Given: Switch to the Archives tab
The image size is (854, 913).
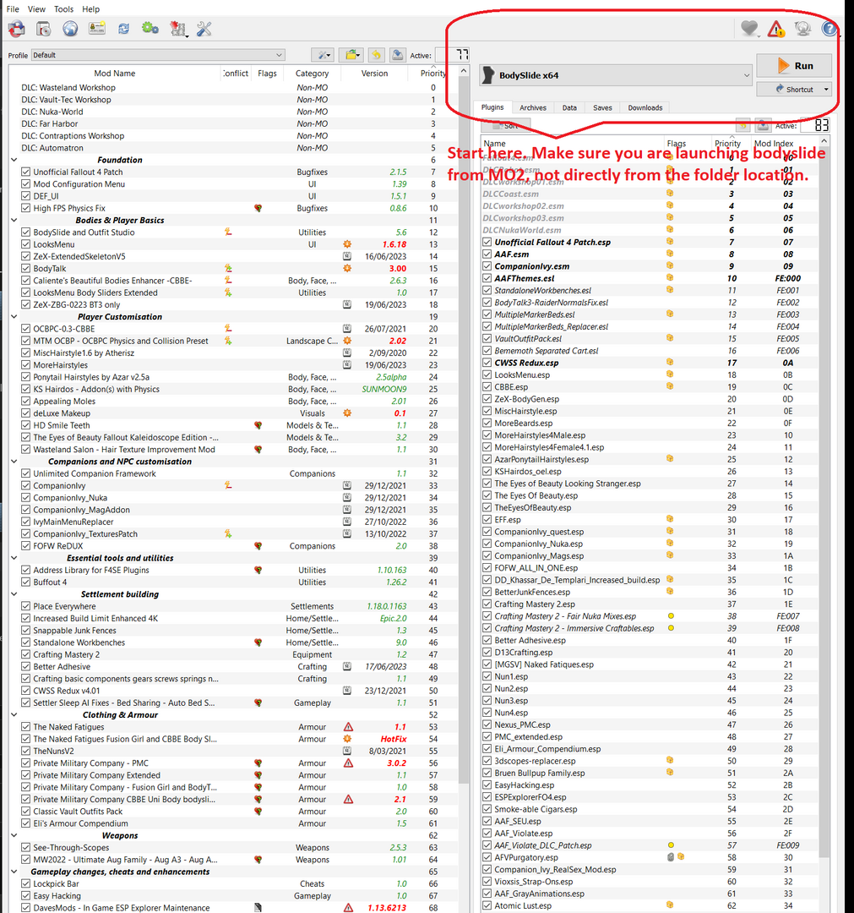Looking at the screenshot, I should pos(533,107).
